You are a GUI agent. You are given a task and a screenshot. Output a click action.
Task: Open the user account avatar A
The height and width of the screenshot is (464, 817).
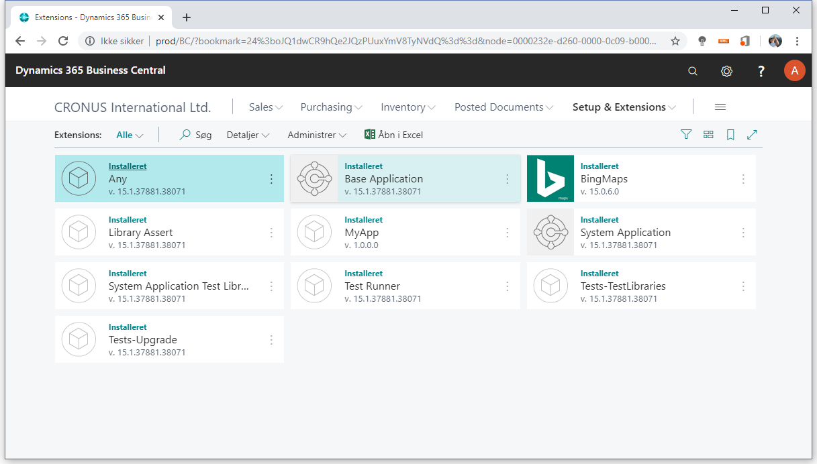795,70
